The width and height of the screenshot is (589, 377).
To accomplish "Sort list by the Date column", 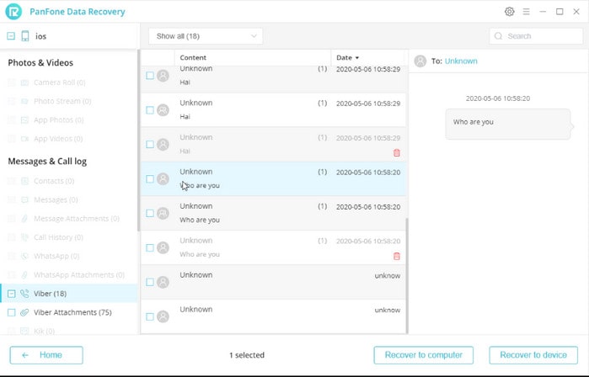I will point(347,57).
